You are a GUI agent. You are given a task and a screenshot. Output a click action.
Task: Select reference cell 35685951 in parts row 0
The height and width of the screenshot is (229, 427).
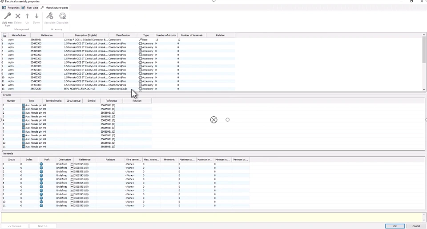36,39
